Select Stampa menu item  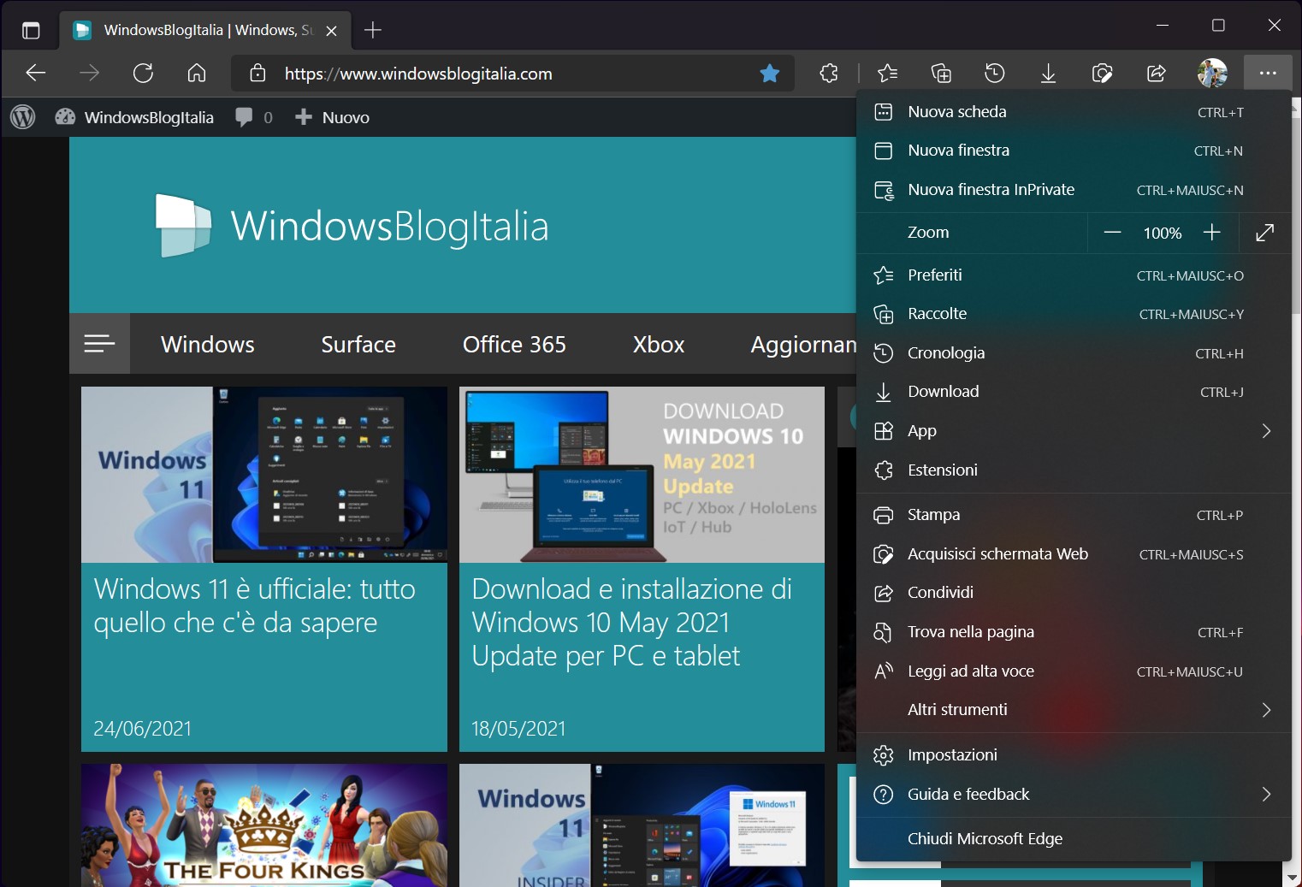tap(1074, 515)
